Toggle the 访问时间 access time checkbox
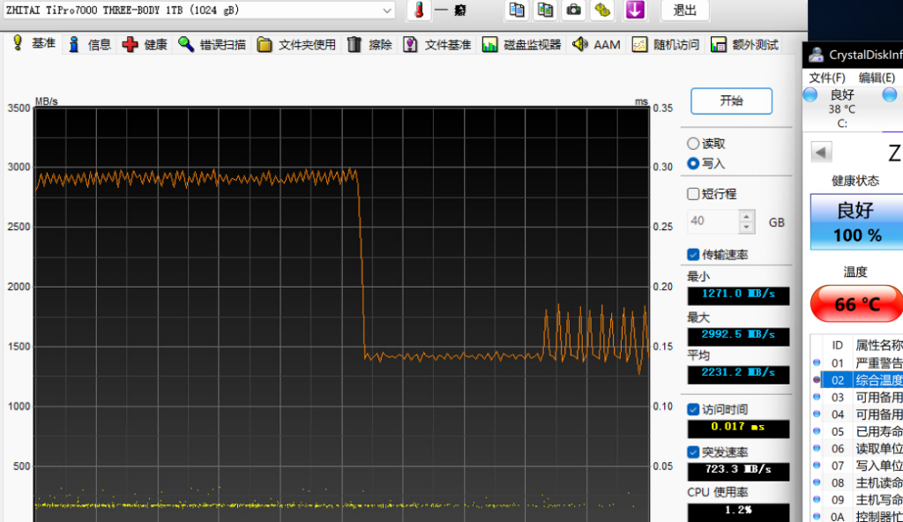This screenshot has height=522, width=903. coord(693,409)
